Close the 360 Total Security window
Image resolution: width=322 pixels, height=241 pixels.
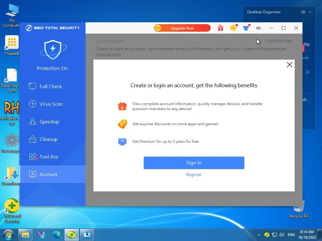tap(296, 28)
